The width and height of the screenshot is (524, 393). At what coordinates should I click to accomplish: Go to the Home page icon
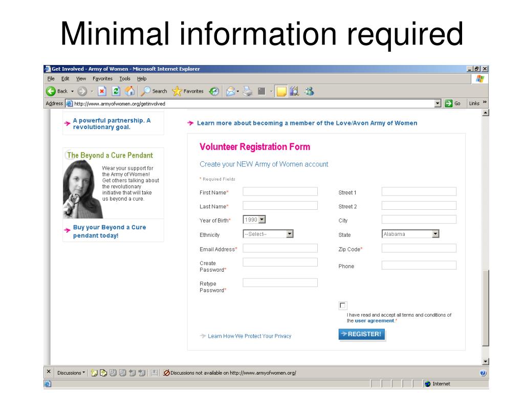pos(129,91)
